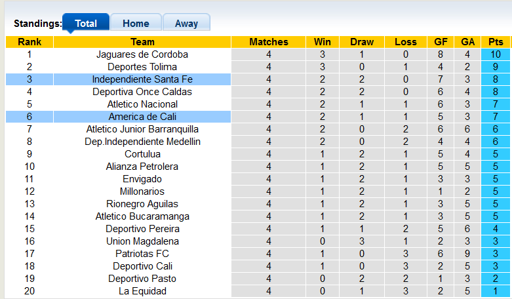Viewport: 512px width, 299px height.
Task: Click the Rank column header
Action: [30, 42]
